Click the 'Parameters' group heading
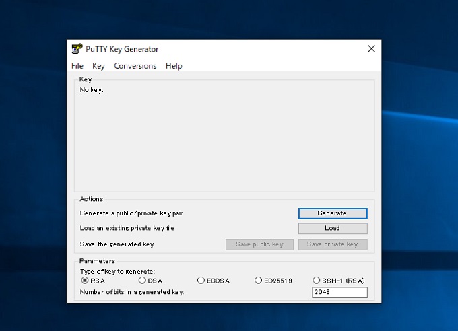The image size is (458, 331). pyautogui.click(x=97, y=261)
